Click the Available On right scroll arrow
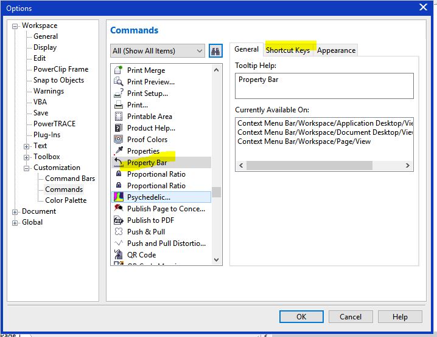Viewport: 437px width, 337px height. click(407, 165)
